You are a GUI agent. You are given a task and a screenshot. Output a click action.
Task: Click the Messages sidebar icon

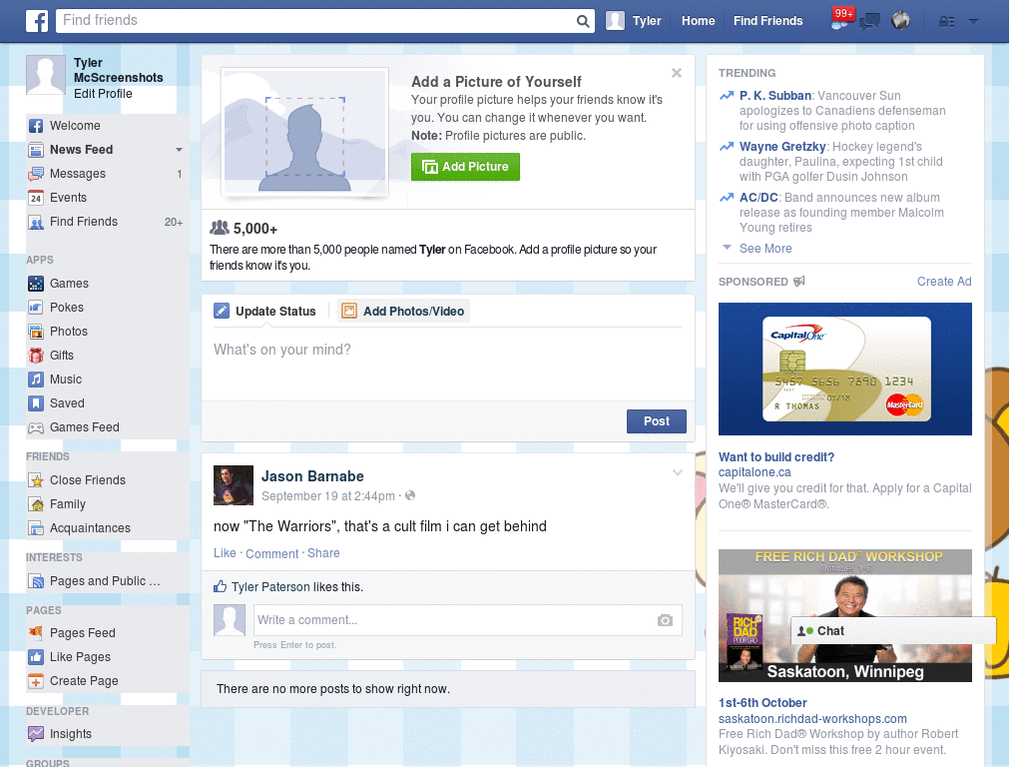36,174
